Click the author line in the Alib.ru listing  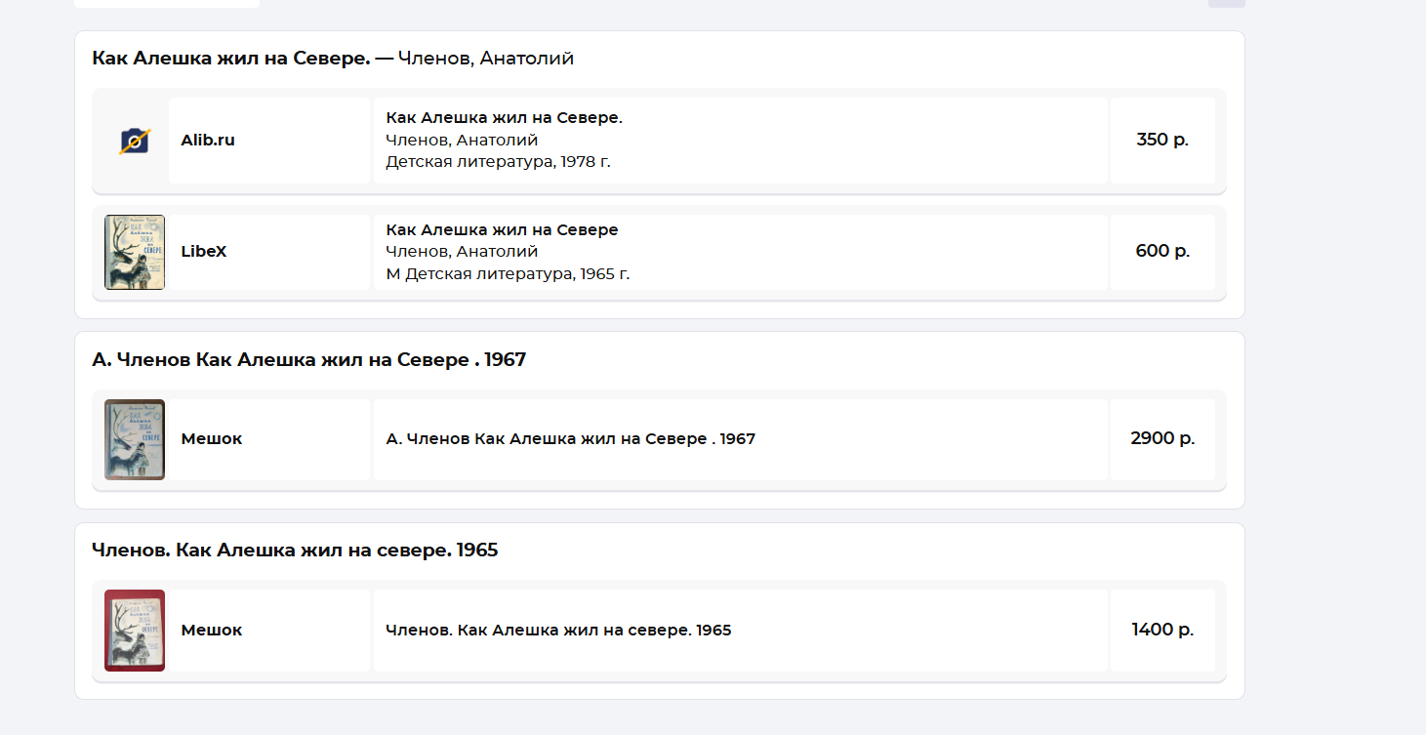tap(462, 140)
